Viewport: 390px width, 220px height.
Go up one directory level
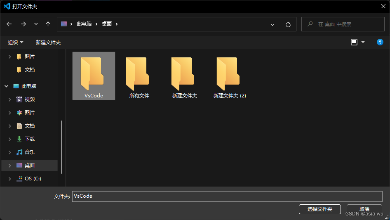tap(48, 24)
